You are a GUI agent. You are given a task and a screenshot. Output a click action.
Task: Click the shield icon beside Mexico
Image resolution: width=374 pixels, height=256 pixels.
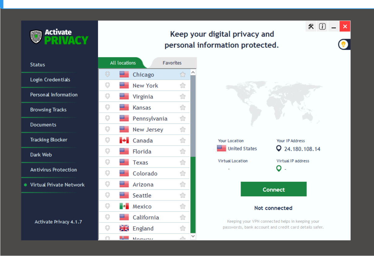pos(108,206)
